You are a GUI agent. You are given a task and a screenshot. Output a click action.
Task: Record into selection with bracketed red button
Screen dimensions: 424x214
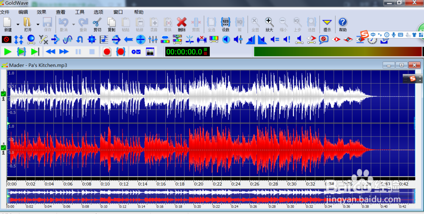(120, 52)
